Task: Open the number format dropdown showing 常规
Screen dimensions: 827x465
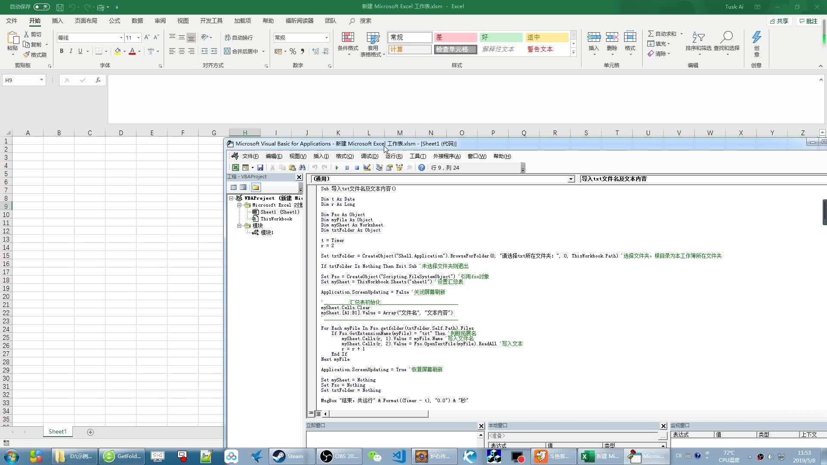Action: (x=326, y=38)
